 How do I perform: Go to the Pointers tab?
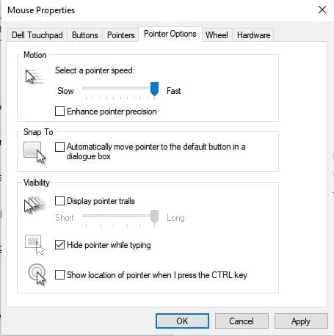point(121,35)
